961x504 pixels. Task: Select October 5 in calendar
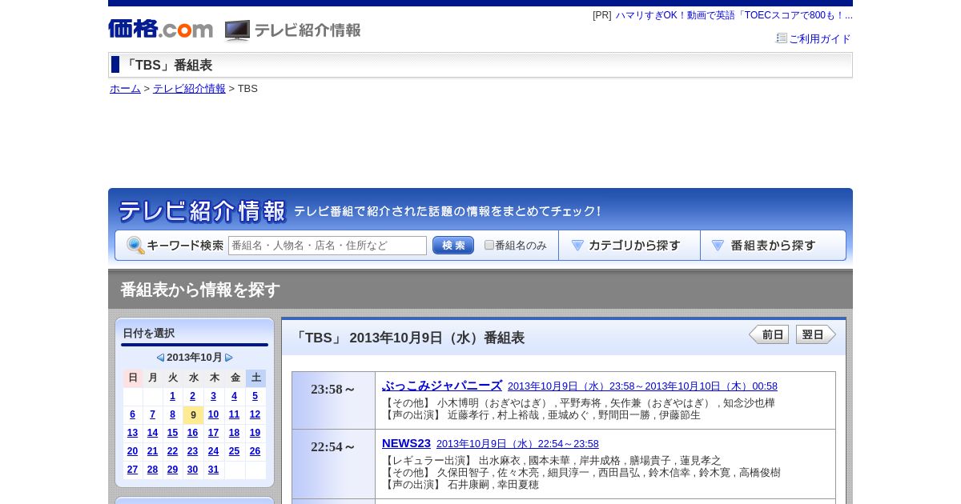tap(255, 396)
